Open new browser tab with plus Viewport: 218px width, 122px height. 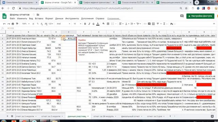point(197,2)
